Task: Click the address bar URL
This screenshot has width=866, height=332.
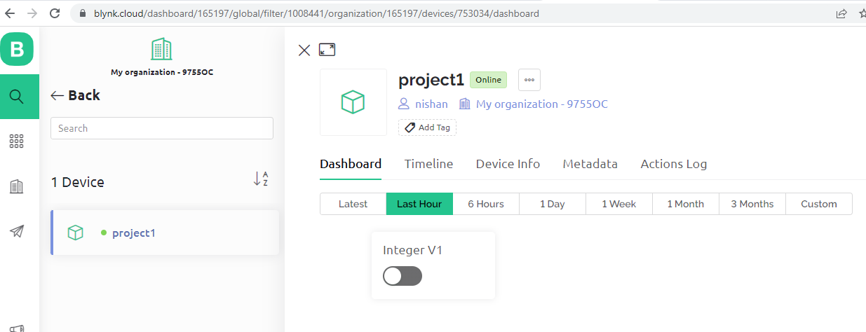Action: pyautogui.click(x=316, y=13)
